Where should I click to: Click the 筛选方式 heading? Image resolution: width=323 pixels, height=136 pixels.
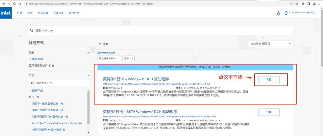click(36, 43)
